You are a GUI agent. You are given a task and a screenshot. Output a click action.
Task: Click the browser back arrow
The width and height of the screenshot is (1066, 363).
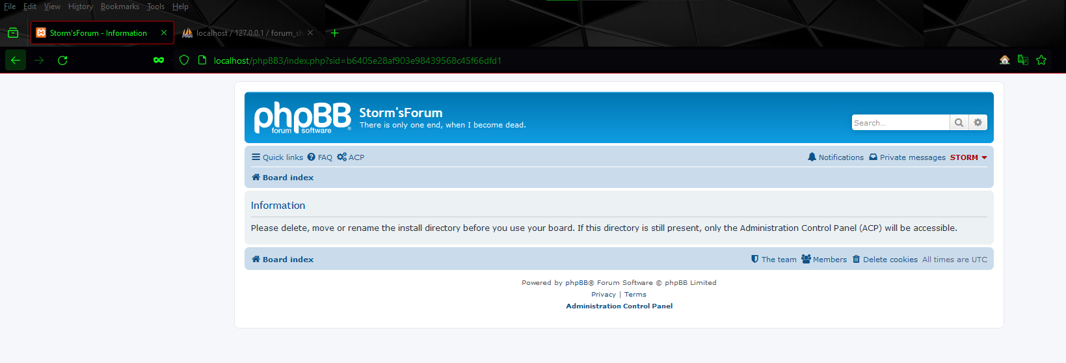[16, 60]
